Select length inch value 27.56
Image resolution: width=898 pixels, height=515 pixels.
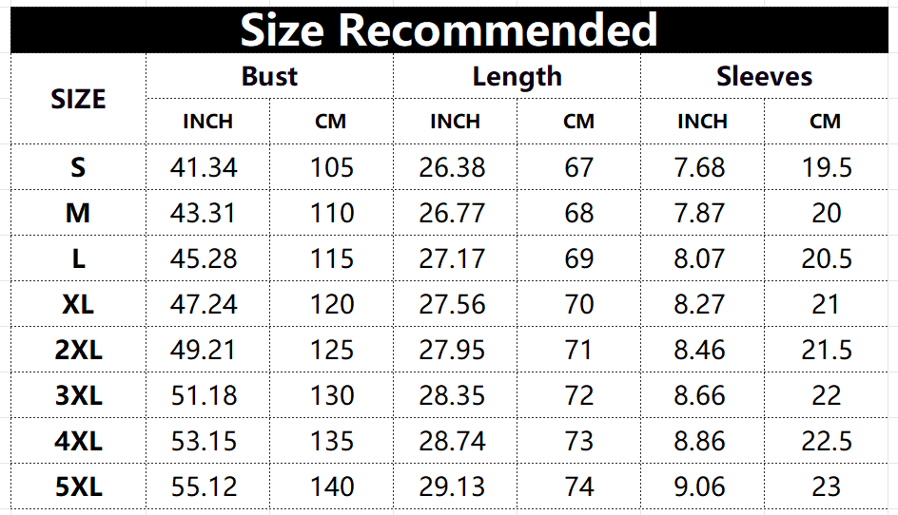pyautogui.click(x=452, y=305)
